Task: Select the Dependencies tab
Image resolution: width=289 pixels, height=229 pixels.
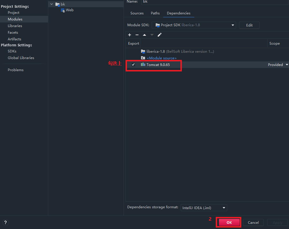Action: point(179,13)
